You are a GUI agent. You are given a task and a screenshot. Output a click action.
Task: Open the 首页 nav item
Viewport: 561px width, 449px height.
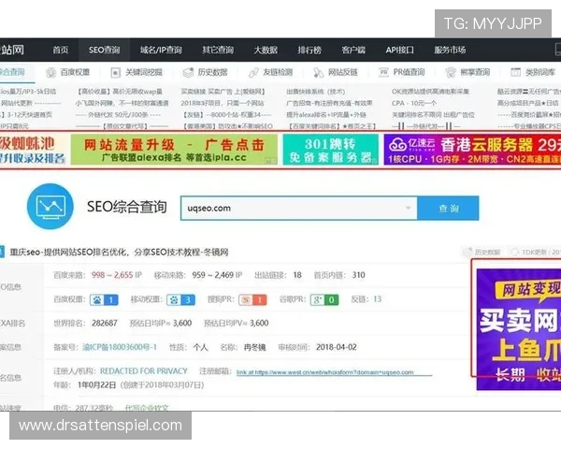click(x=61, y=51)
